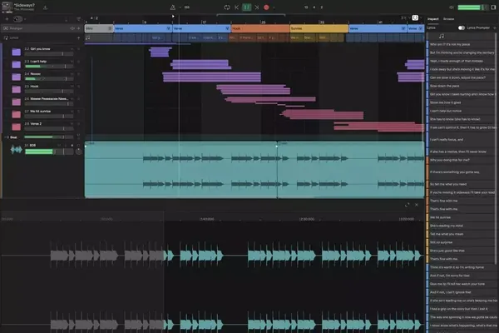Click the music note icon in lyrics panel

coord(442,36)
